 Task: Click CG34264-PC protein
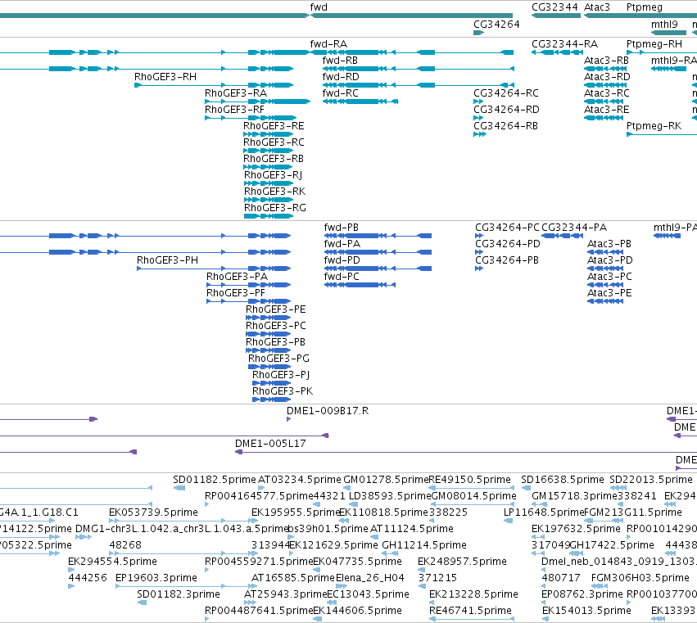(x=507, y=228)
